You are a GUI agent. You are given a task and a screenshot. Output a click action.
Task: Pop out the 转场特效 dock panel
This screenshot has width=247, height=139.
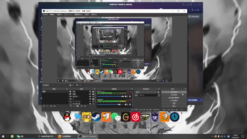click(159, 89)
